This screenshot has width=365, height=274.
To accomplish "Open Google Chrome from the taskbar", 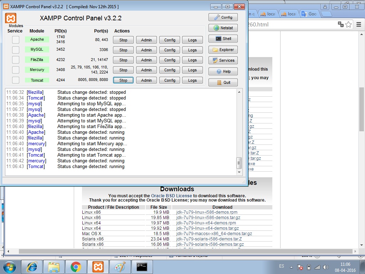I will pos(75,267).
